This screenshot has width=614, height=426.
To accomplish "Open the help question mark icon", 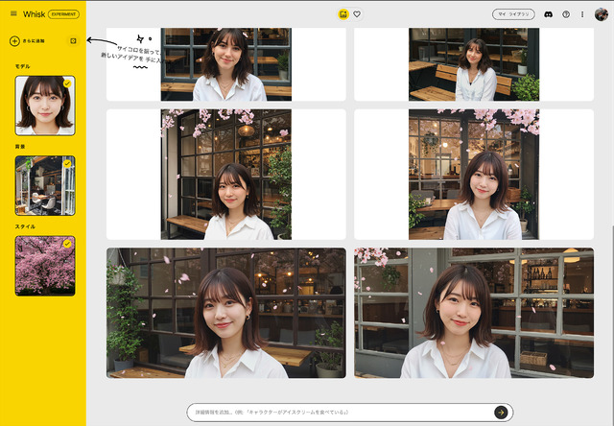I will [x=566, y=14].
